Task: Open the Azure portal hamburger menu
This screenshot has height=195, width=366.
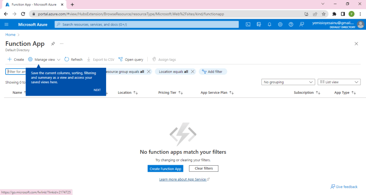Action: point(6,24)
